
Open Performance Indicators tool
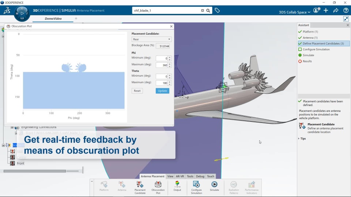pyautogui.click(x=252, y=188)
